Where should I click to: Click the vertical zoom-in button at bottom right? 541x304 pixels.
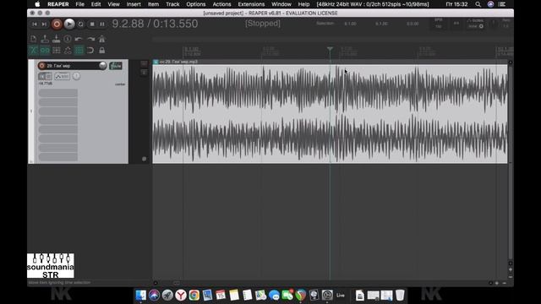point(511,270)
